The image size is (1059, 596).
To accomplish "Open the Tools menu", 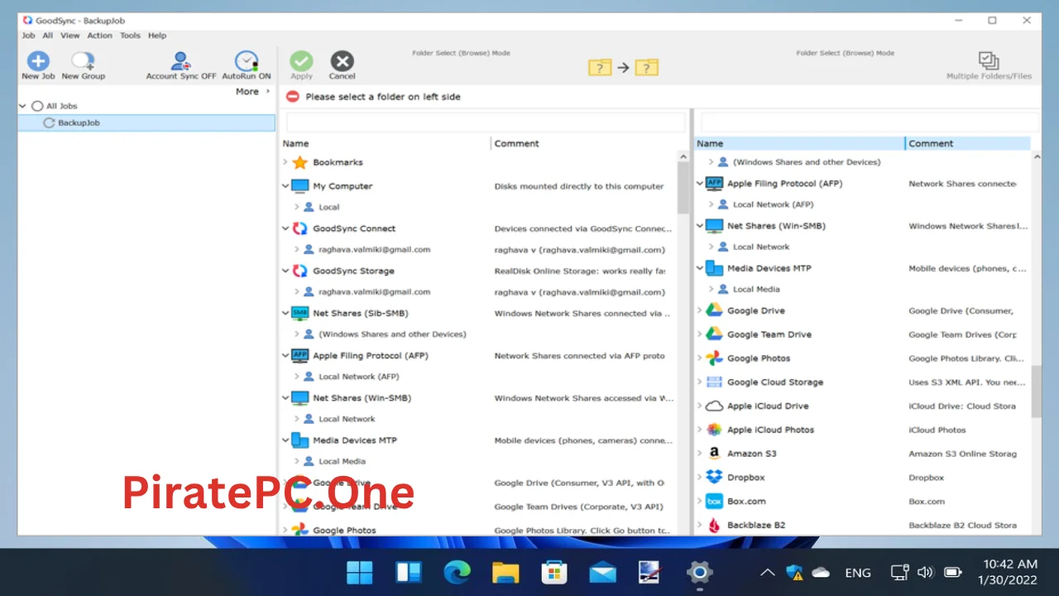I will coord(130,36).
